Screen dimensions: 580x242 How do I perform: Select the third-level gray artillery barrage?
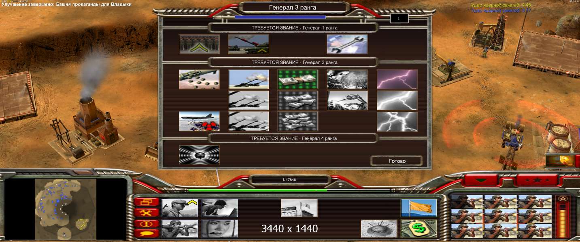pyautogui.click(x=249, y=121)
